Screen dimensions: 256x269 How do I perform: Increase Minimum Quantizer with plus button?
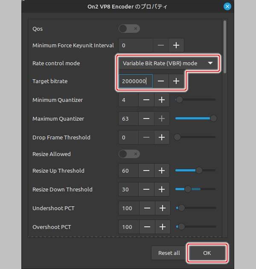[162, 100]
